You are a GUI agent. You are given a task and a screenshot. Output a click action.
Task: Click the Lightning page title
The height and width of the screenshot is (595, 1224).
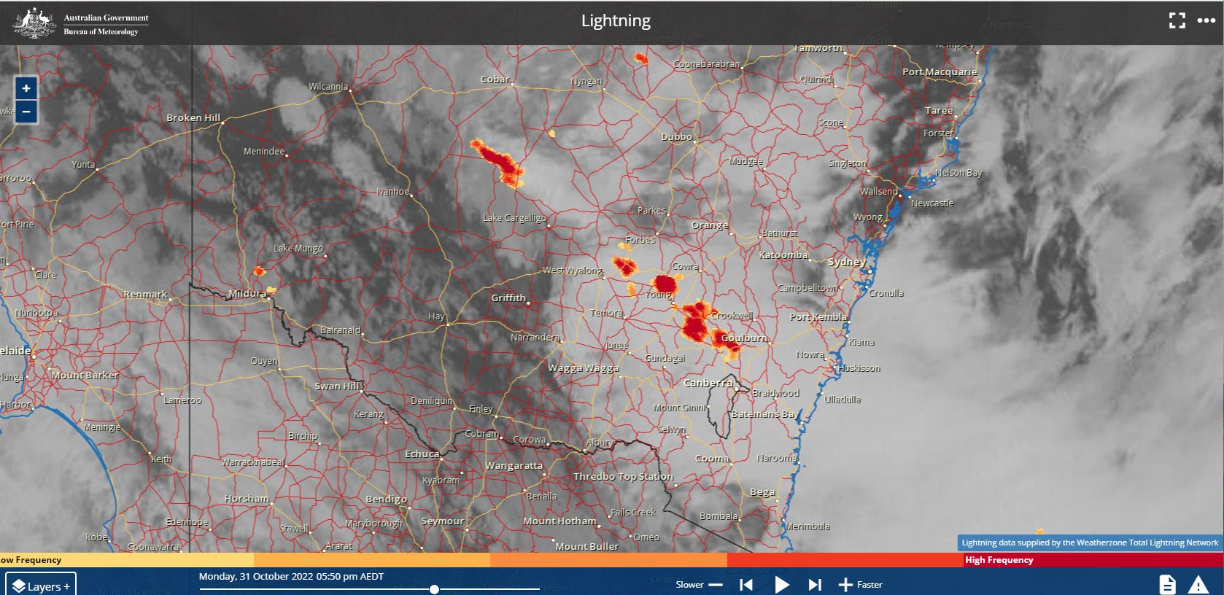616,20
